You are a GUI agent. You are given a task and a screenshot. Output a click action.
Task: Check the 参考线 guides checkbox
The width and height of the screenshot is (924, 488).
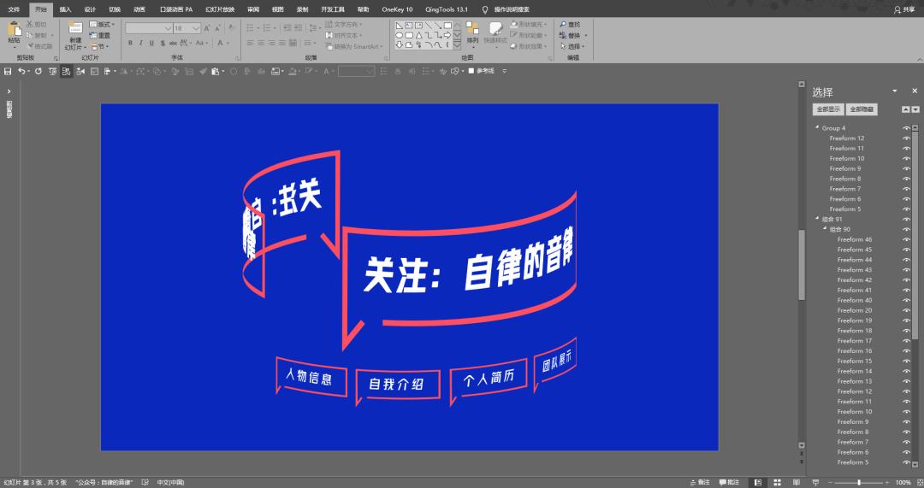(x=471, y=71)
